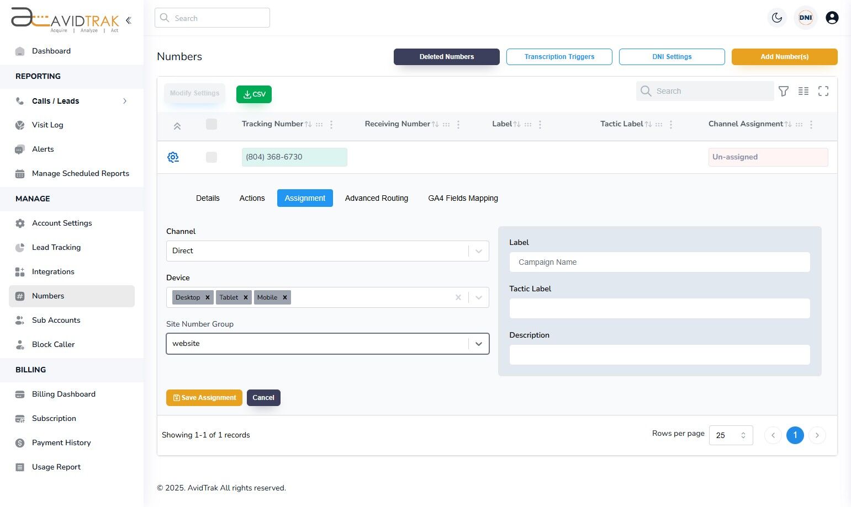Image resolution: width=851 pixels, height=507 pixels.
Task: Open the filter icon above the table
Action: (784, 90)
